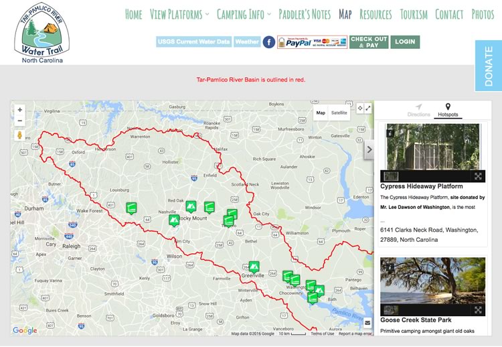Image resolution: width=502 pixels, height=347 pixels.
Task: Click the tent marker west of Bath
Action: click(319, 291)
